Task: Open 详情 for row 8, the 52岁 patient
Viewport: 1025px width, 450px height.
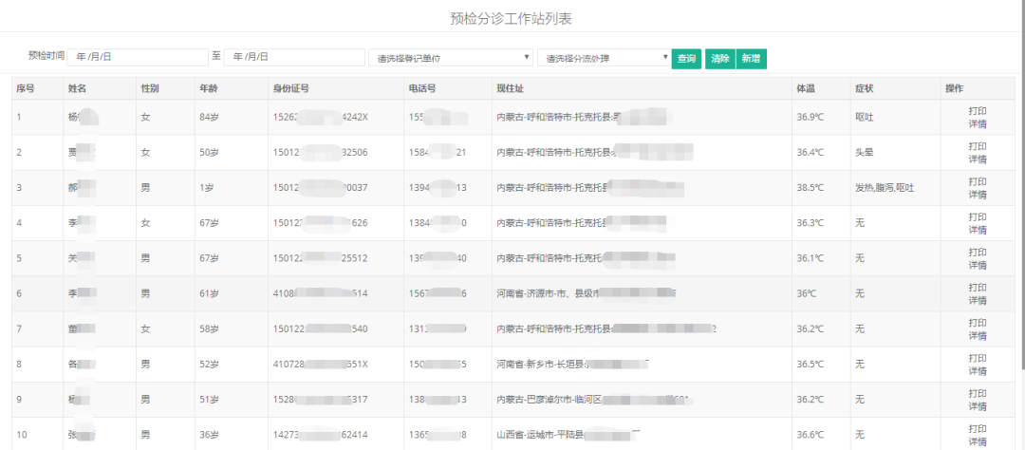Action: [978, 371]
